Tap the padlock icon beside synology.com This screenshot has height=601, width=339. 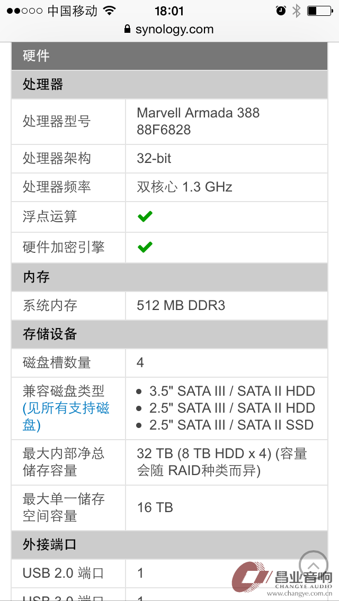pyautogui.click(x=128, y=29)
